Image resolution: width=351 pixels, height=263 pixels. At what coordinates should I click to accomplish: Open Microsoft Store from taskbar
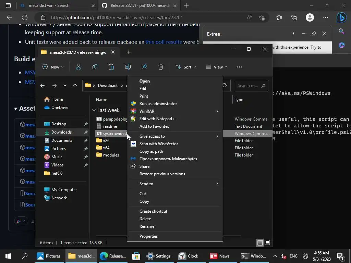click(136, 256)
